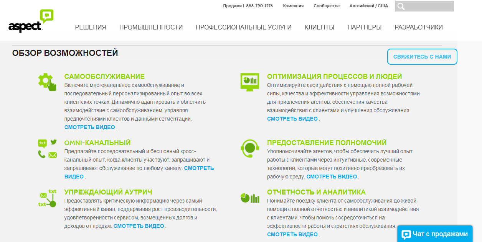Open the САМООБСЛУЖИВАНИЕ heading
482x242 pixels.
[x=104, y=77]
